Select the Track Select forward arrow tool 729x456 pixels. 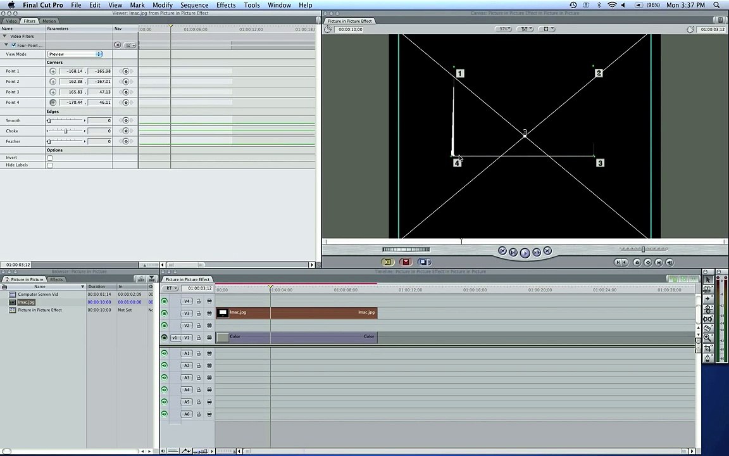click(707, 299)
